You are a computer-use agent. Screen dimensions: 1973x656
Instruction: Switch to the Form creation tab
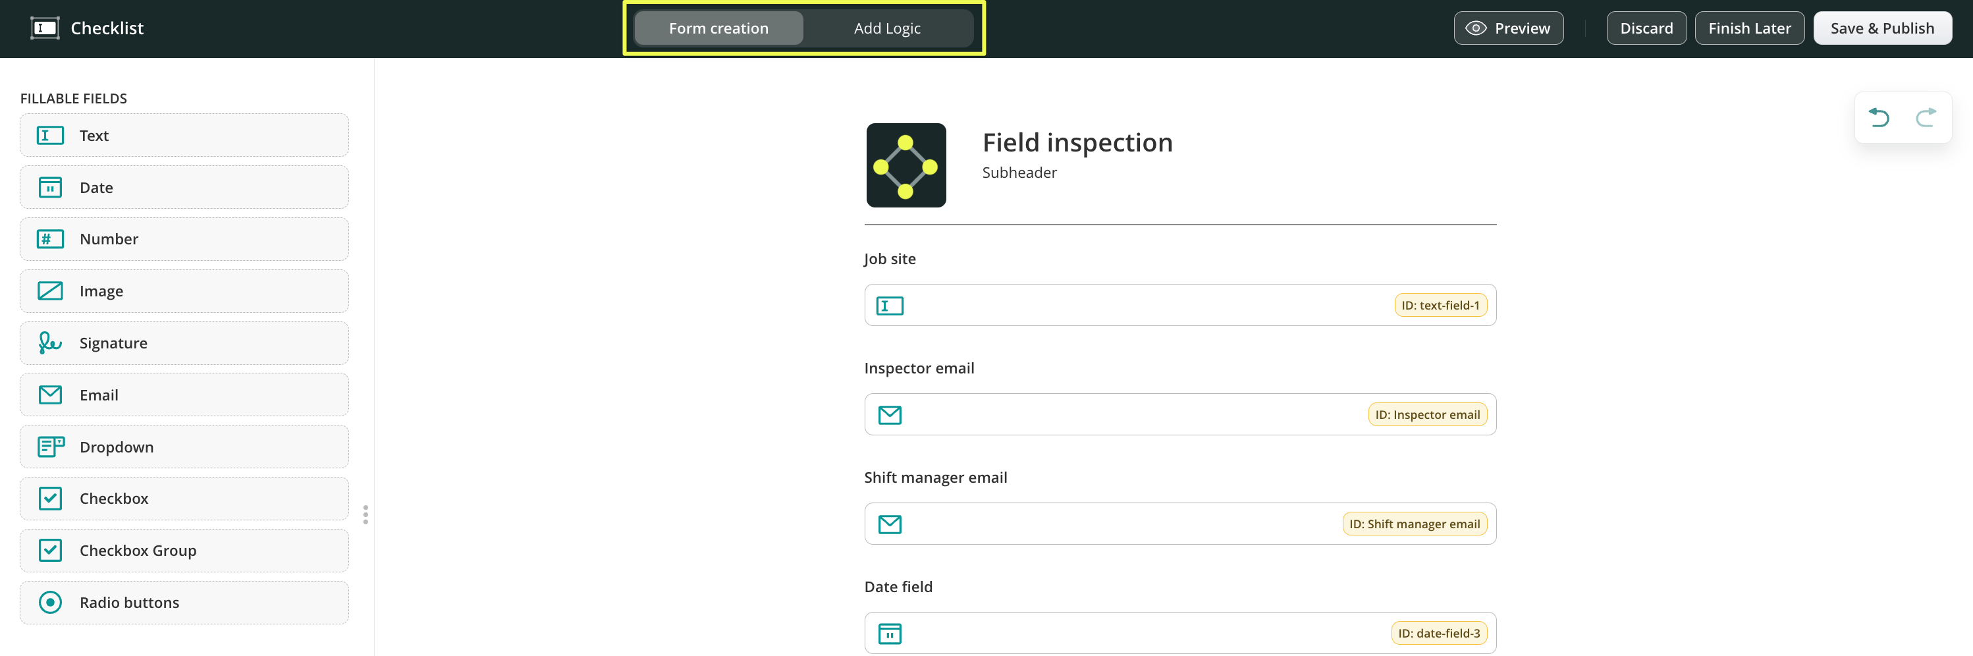718,28
